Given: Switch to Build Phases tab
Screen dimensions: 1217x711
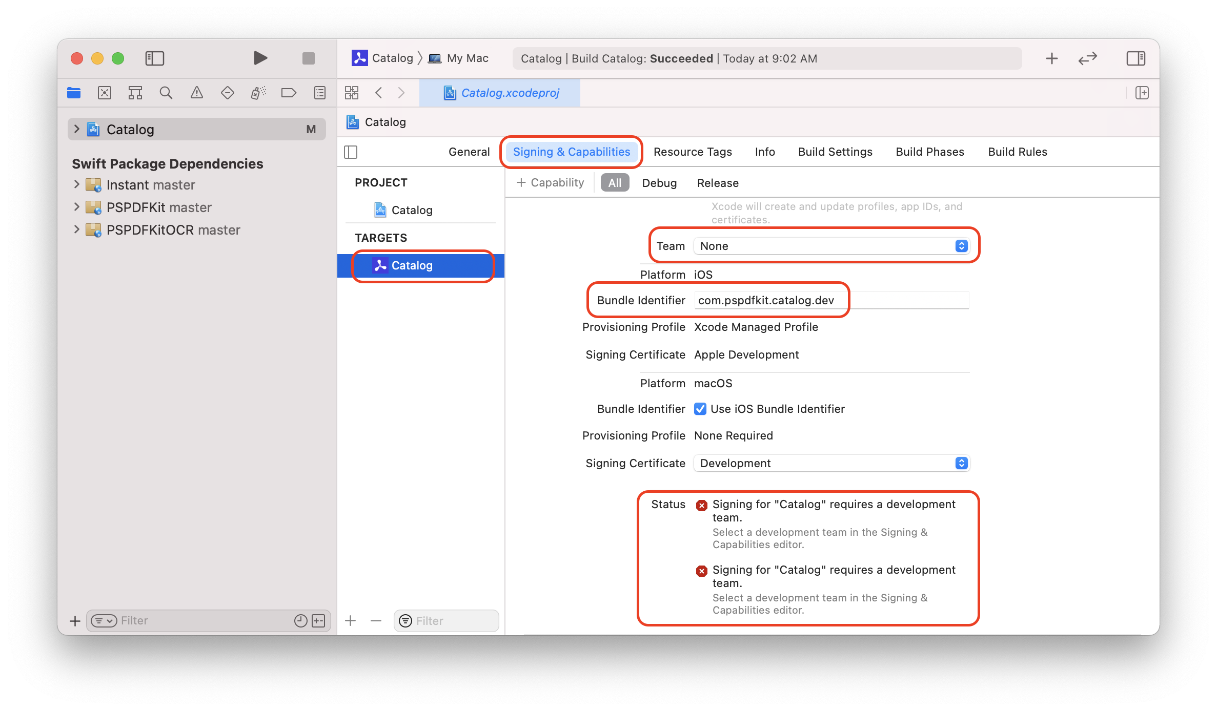Looking at the screenshot, I should point(930,152).
